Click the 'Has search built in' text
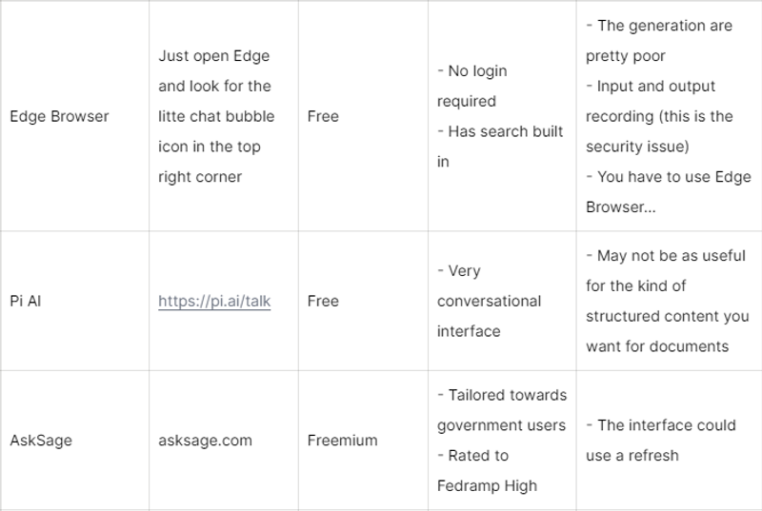This screenshot has width=762, height=511. click(x=500, y=147)
